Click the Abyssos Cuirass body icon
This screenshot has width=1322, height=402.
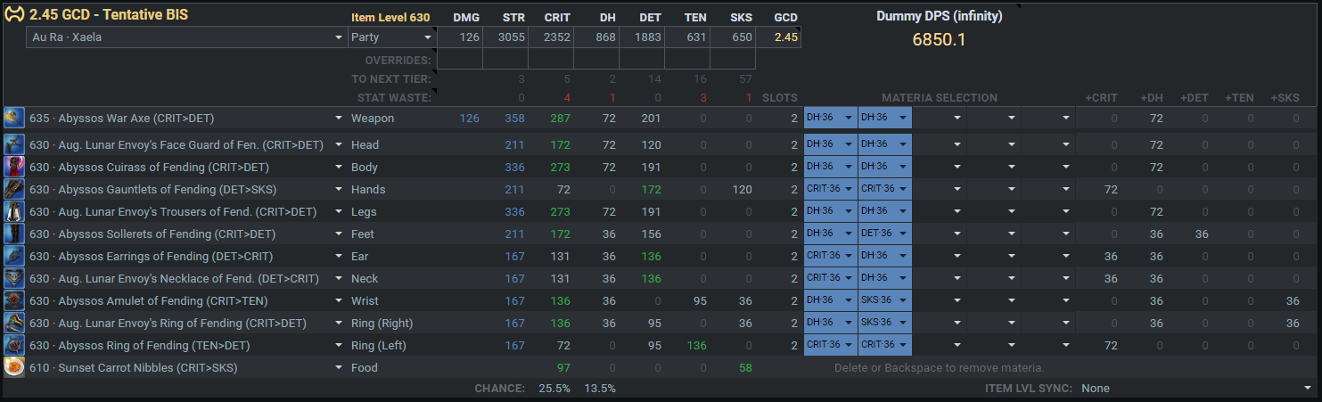[14, 167]
